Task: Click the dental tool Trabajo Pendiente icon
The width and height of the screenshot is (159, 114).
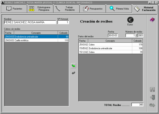Action: tap(58, 9)
